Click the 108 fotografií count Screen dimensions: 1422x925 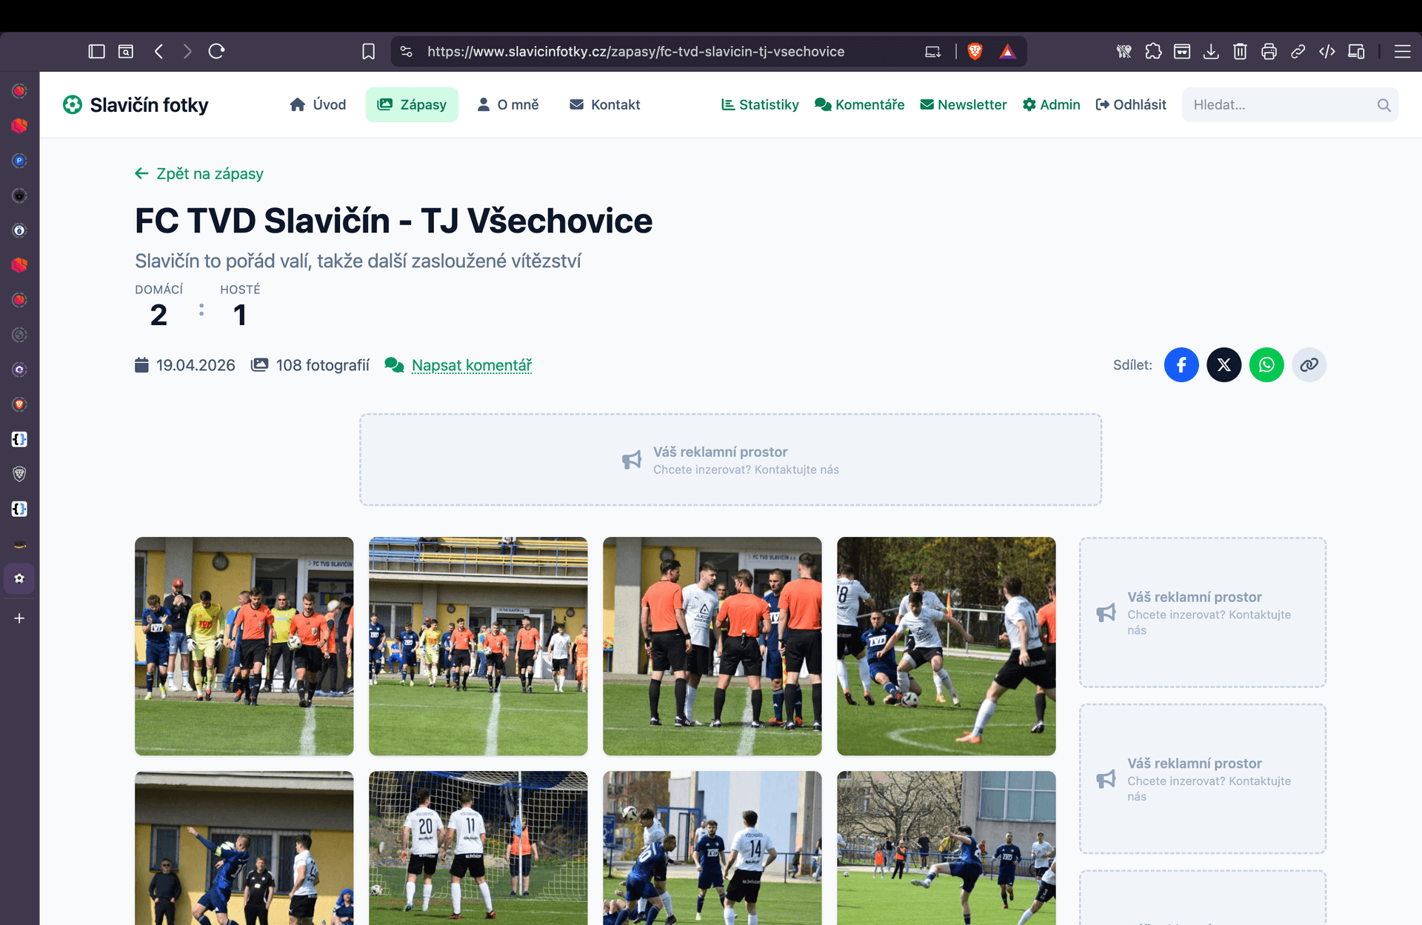point(323,365)
